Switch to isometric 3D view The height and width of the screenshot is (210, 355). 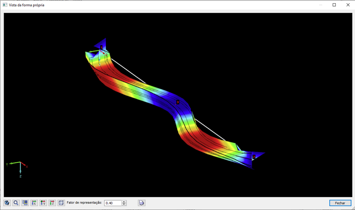point(61,203)
